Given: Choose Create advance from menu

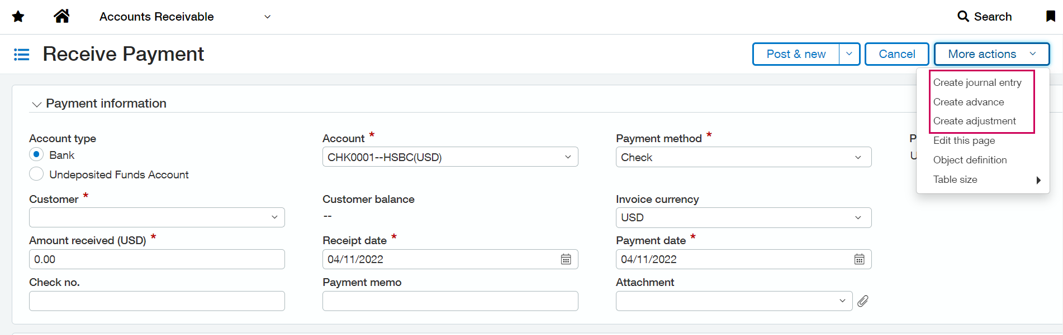Looking at the screenshot, I should point(969,102).
